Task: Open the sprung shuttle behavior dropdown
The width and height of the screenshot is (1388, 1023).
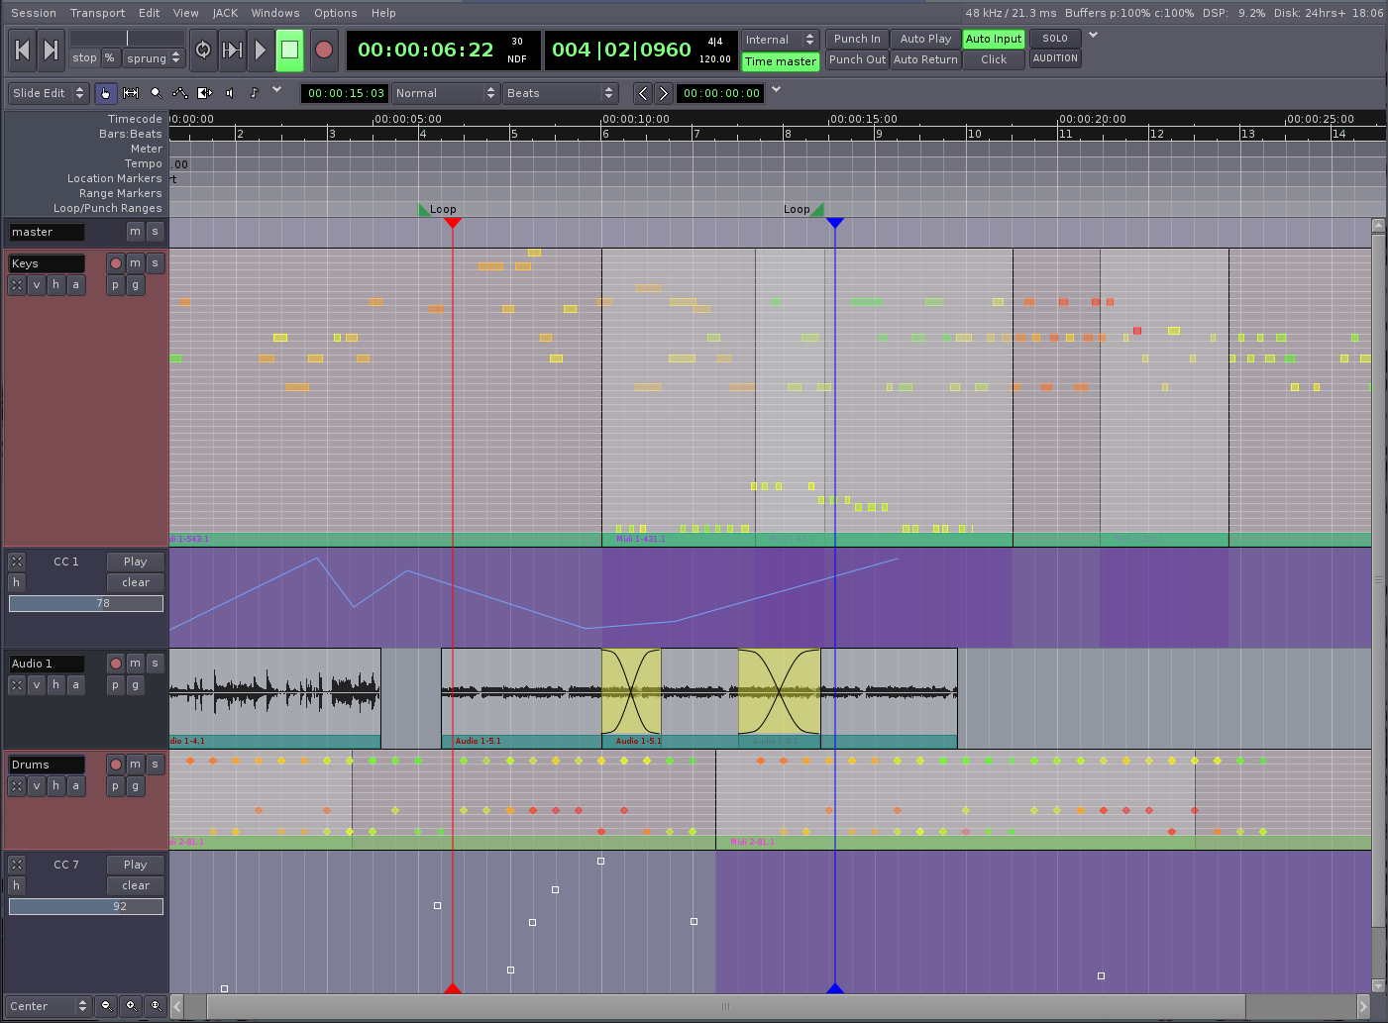Action: tap(154, 58)
